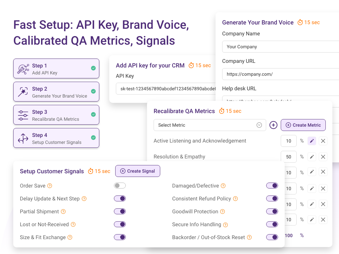Click the API Key input field

166,89
